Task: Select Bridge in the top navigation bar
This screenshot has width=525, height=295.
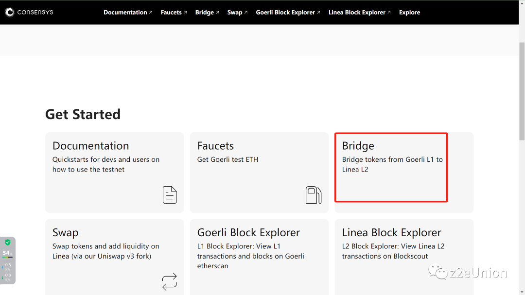Action: pos(205,12)
